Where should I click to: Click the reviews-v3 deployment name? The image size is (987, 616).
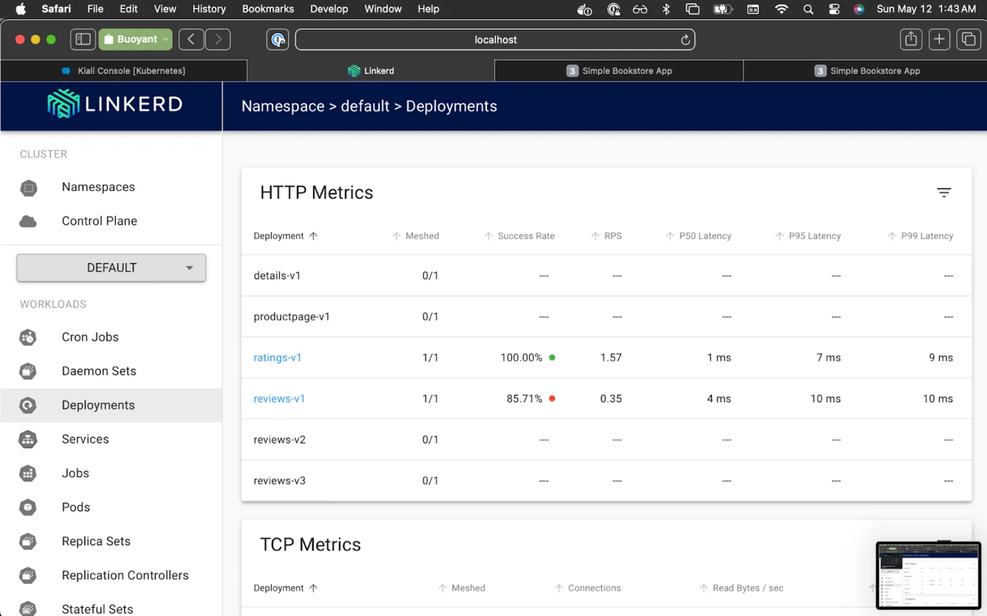[x=279, y=480]
